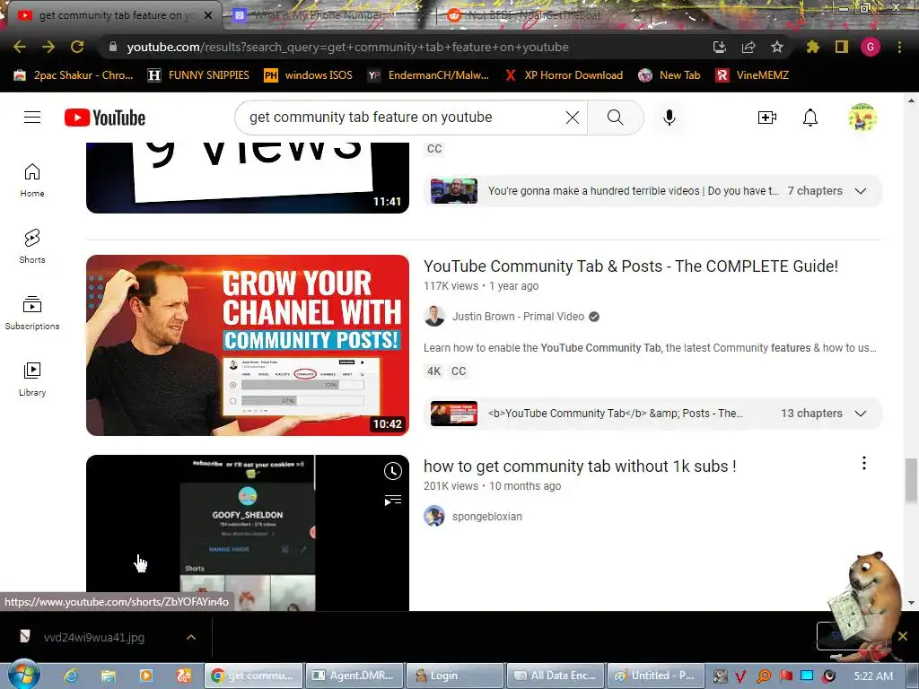Image resolution: width=919 pixels, height=689 pixels.
Task: Open Library in YouTube sidebar
Action: (x=32, y=379)
